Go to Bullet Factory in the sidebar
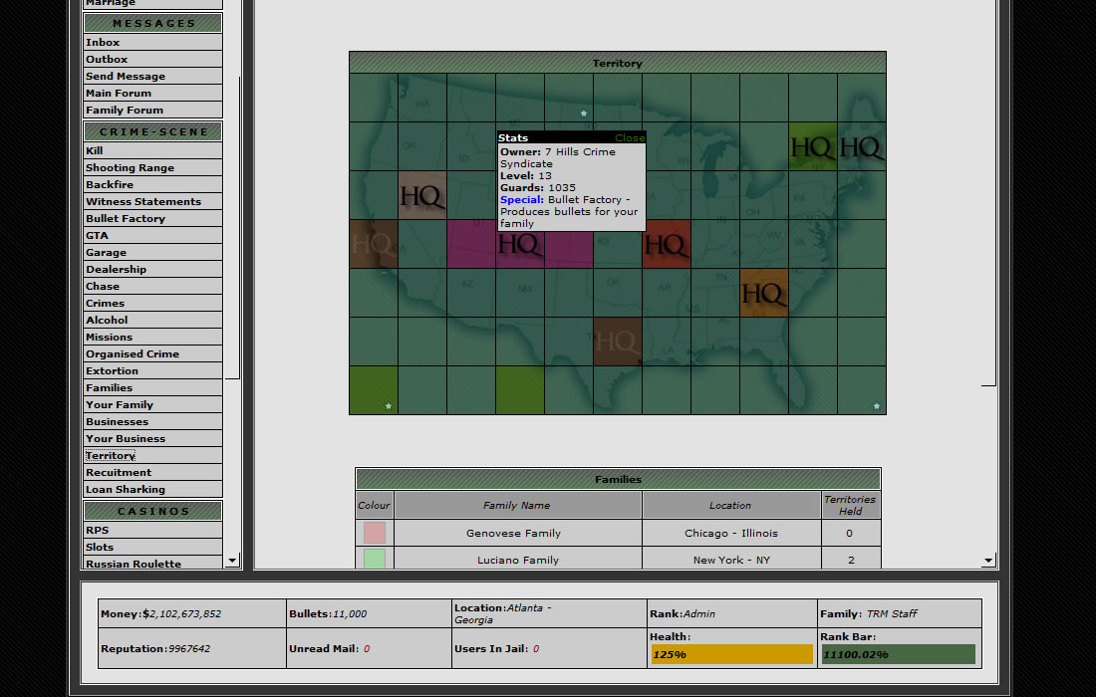1096x697 pixels. (126, 219)
